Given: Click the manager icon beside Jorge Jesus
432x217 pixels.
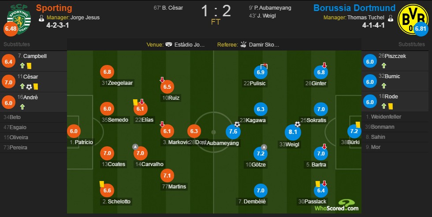Looking at the screenshot, I should point(41,18).
